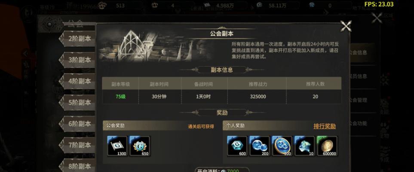
Task: Click the 开启消耗 7000 open button
Action: pos(222,169)
